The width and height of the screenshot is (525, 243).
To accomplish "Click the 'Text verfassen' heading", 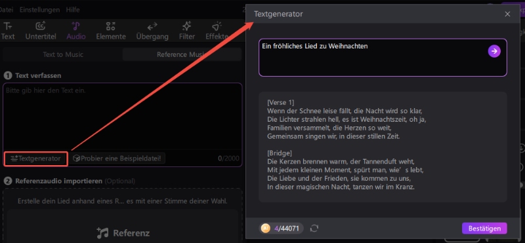I will (x=38, y=75).
